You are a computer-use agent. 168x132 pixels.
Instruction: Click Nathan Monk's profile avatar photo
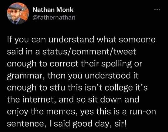pos(18,14)
